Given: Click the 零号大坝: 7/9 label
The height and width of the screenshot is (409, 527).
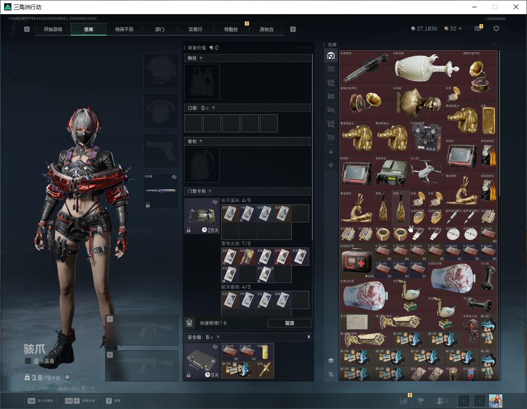Looking at the screenshot, I should pos(236,243).
